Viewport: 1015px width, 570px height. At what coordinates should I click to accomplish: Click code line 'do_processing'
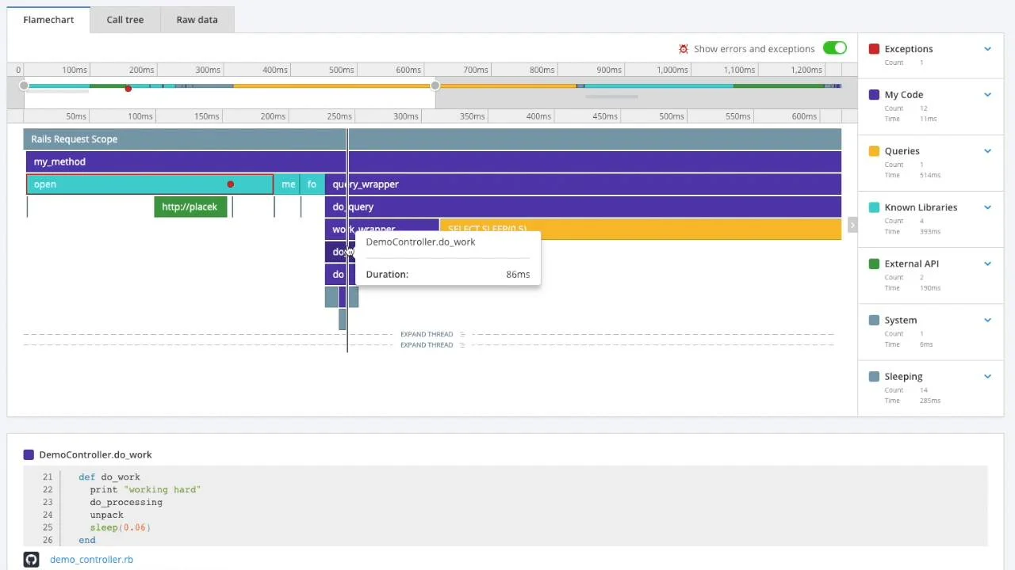pos(126,502)
